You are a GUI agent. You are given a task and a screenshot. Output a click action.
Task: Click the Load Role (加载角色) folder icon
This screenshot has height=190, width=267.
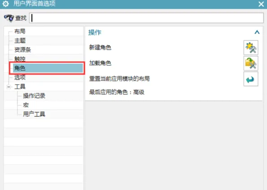click(251, 63)
